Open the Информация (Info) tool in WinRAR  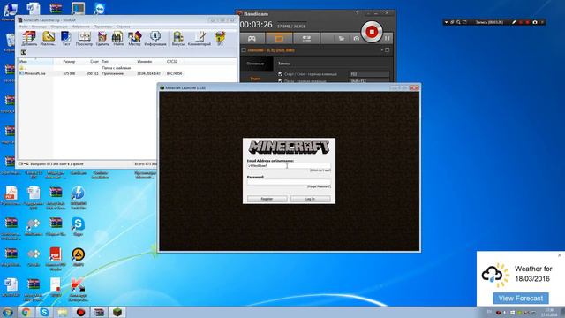[155, 38]
